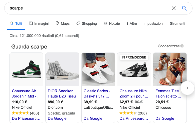Select the Tutti results tab

tap(16, 23)
